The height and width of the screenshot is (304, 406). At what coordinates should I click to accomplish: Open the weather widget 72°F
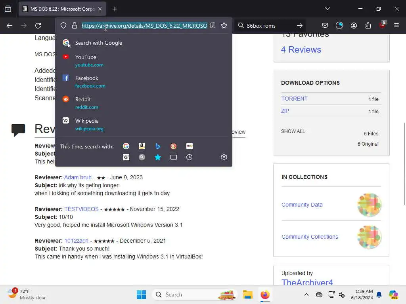27,294
